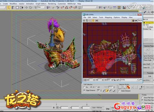154x112 pixels.
Task: Click the Pan hand icon in Edit UVWs
Action: pyautogui.click(x=141, y=80)
